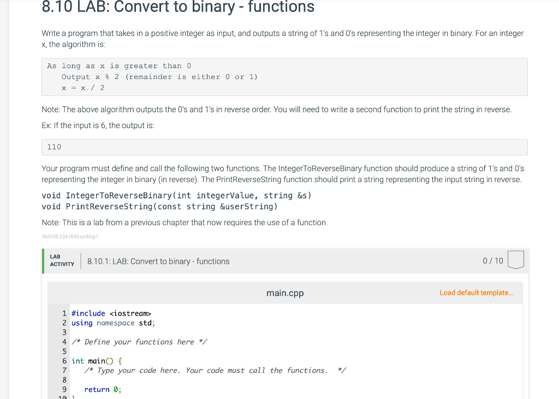Click the int main() line in the editor
This screenshot has width=559, height=399.
pos(97,361)
